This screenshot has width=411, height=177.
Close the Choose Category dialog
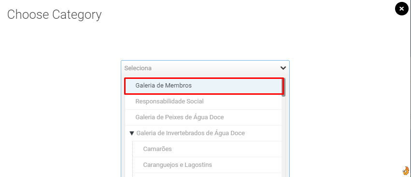click(401, 9)
